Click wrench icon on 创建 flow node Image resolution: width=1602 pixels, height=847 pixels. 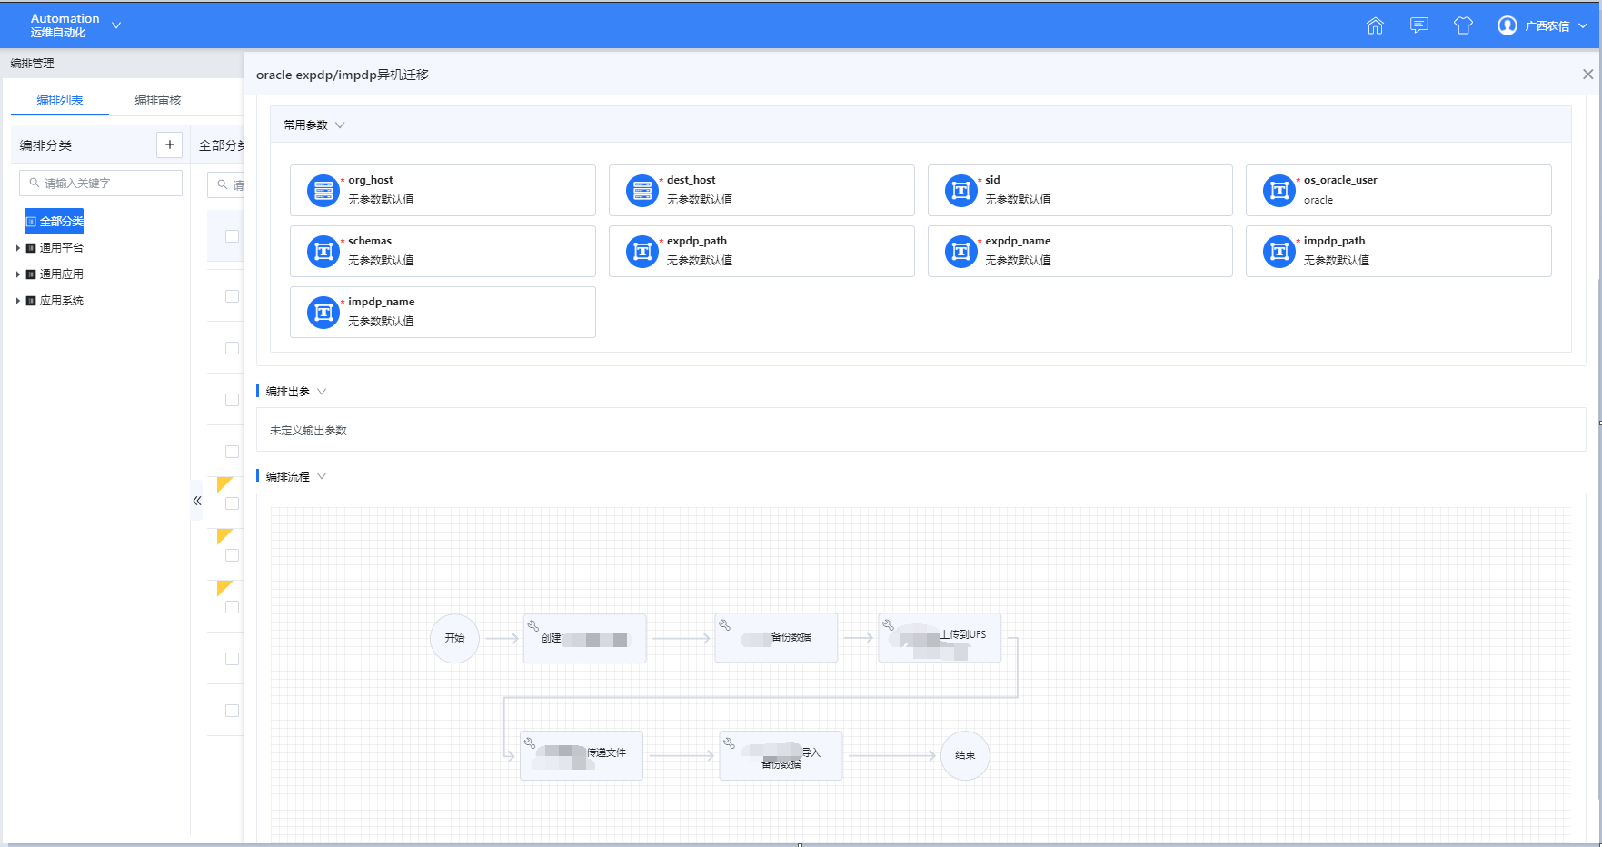[x=533, y=625]
